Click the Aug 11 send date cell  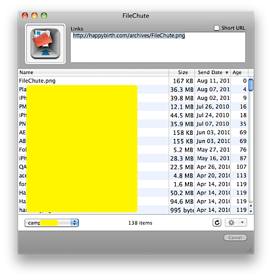212,81
